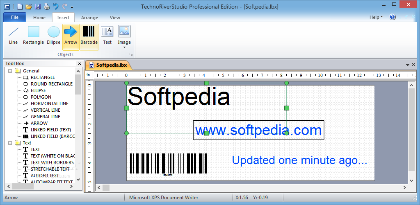420x205 pixels.
Task: Click Microsoft XPS Document Writer status entry
Action: point(164,198)
